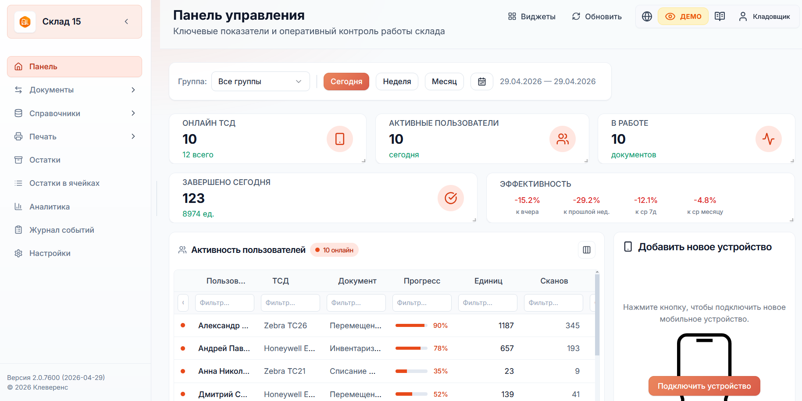Click the arrows icon beside Документы
The width and height of the screenshot is (802, 401).
click(18, 90)
